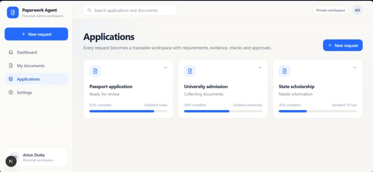The height and width of the screenshot is (172, 373).
Task: Click the Updated yesterday text
Action: 248,105
